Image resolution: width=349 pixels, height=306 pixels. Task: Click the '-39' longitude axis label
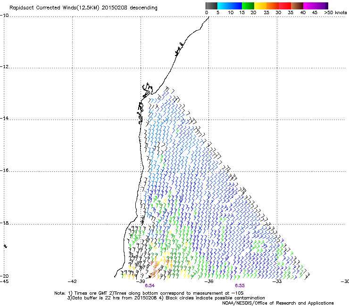(x=141, y=282)
